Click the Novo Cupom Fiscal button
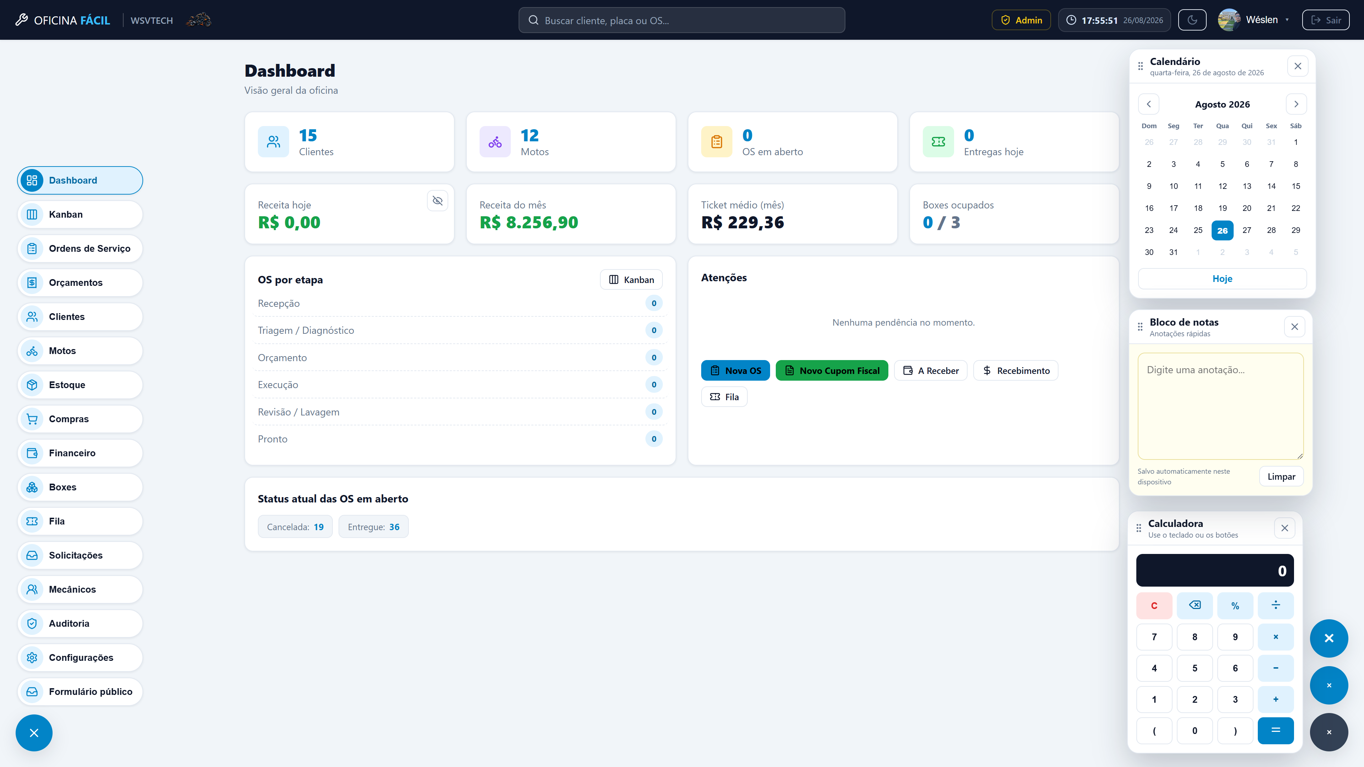This screenshot has width=1364, height=767. [x=831, y=370]
